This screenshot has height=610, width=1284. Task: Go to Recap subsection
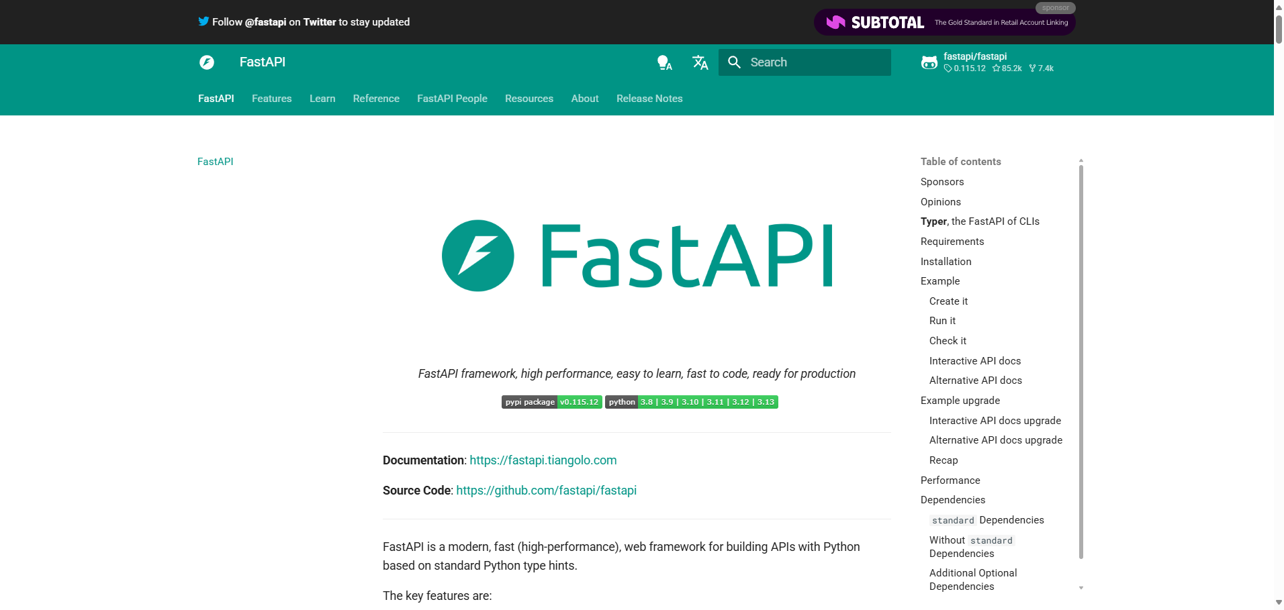click(x=944, y=460)
